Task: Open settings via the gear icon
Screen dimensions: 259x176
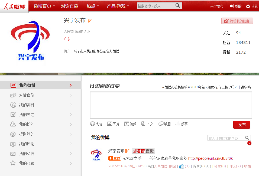Action: pyautogui.click(x=248, y=6)
